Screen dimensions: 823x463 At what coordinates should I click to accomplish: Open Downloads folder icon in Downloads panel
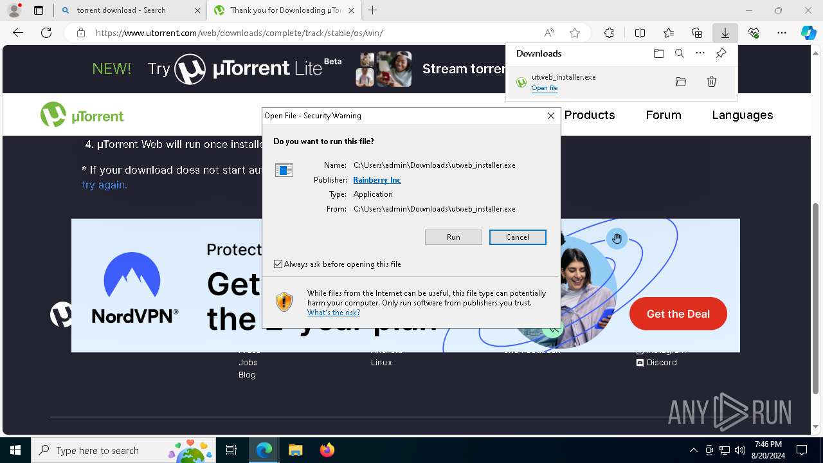pyautogui.click(x=659, y=53)
